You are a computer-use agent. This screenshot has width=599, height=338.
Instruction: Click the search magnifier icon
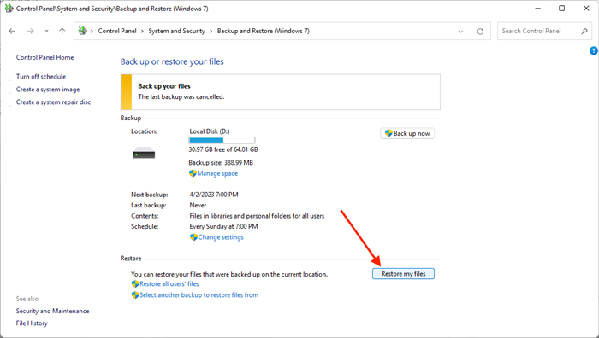(584, 32)
